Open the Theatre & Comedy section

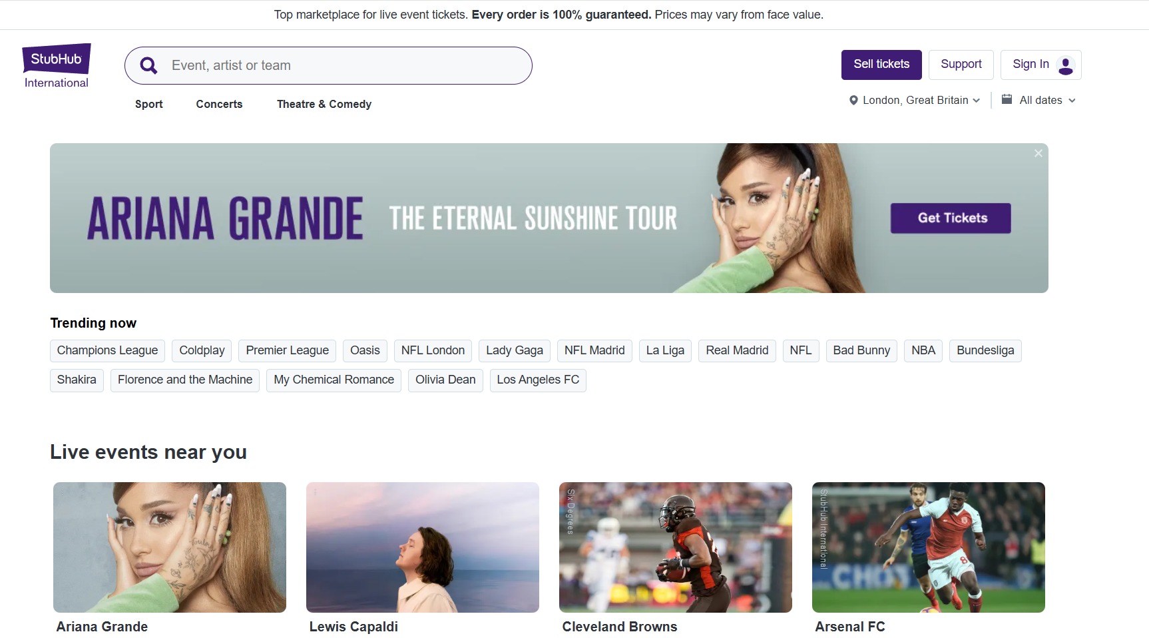point(324,104)
